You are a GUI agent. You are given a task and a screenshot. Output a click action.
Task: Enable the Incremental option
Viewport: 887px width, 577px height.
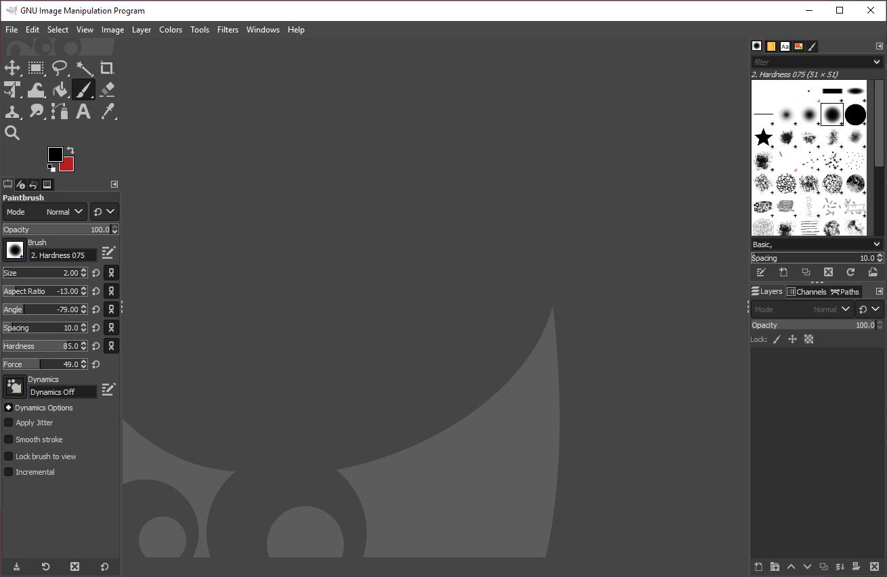pos(9,472)
